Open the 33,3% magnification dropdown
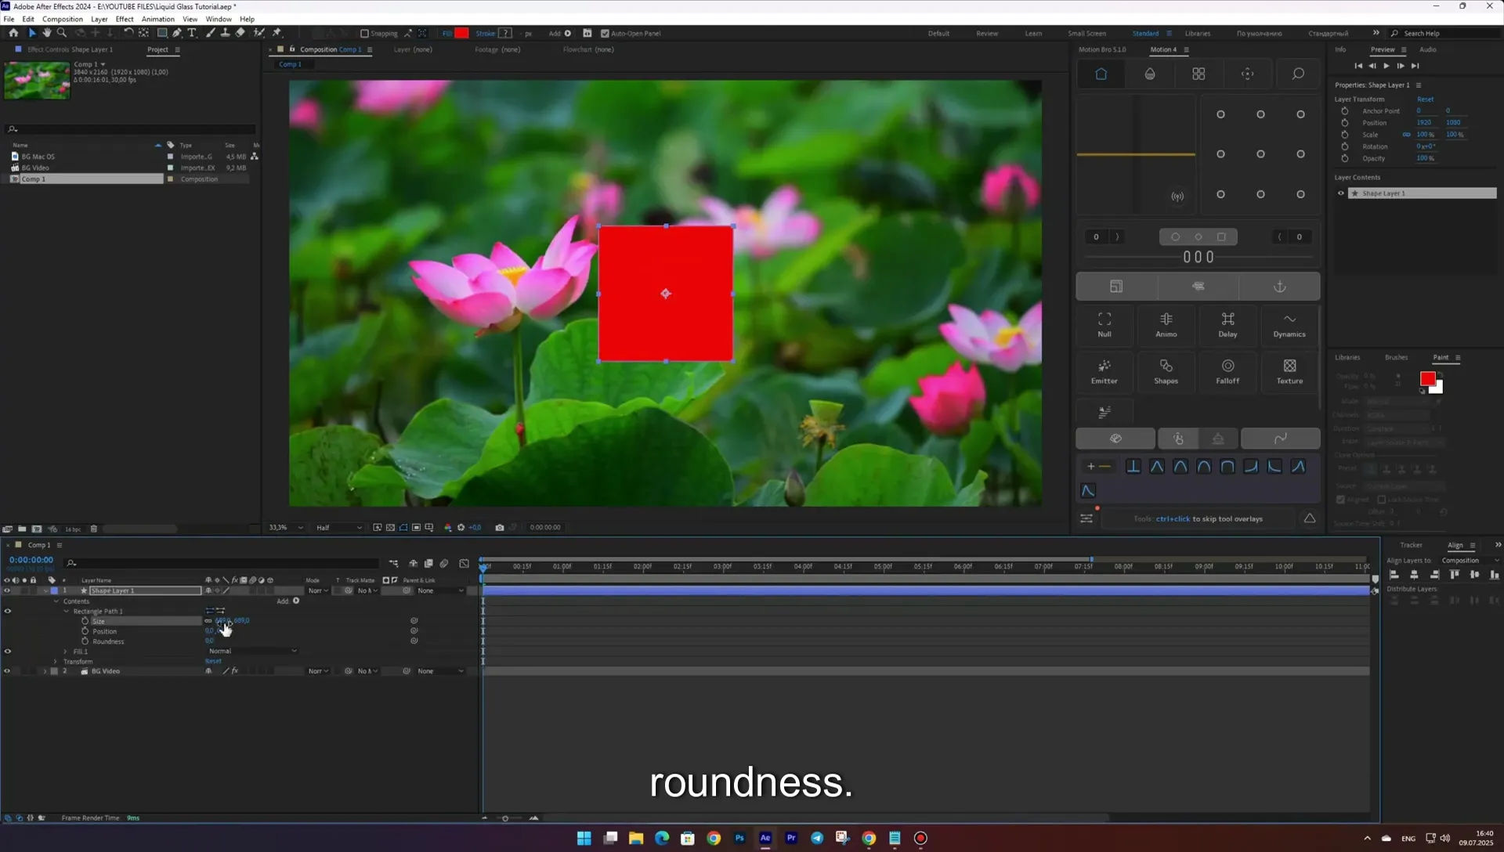 285,528
